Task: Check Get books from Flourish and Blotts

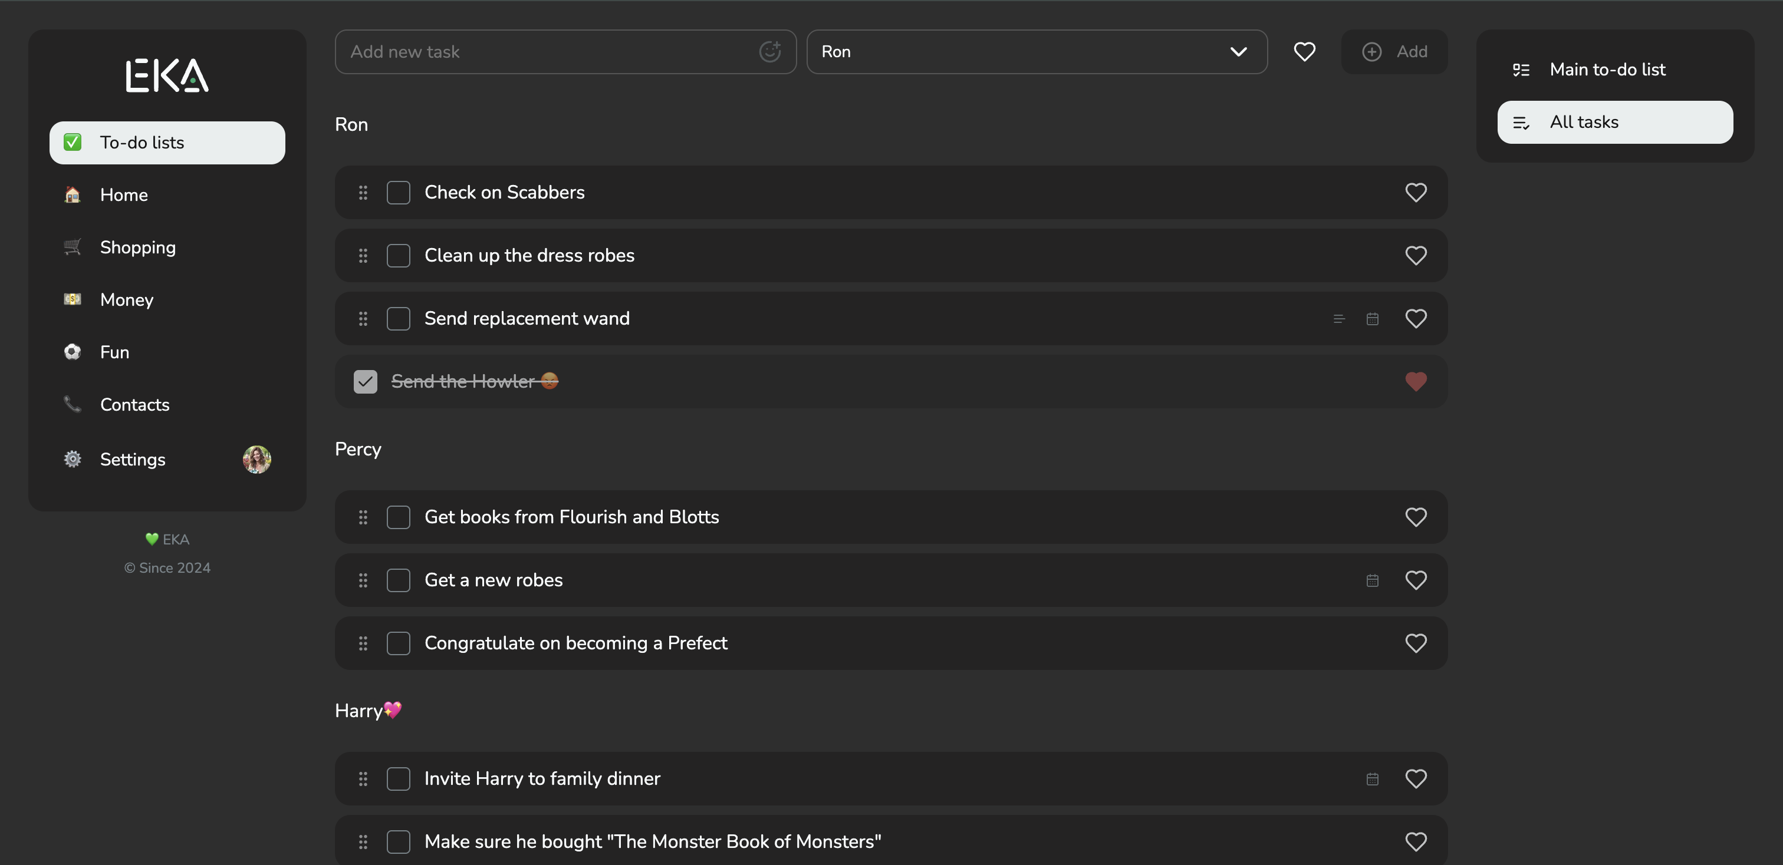Action: pyautogui.click(x=398, y=517)
